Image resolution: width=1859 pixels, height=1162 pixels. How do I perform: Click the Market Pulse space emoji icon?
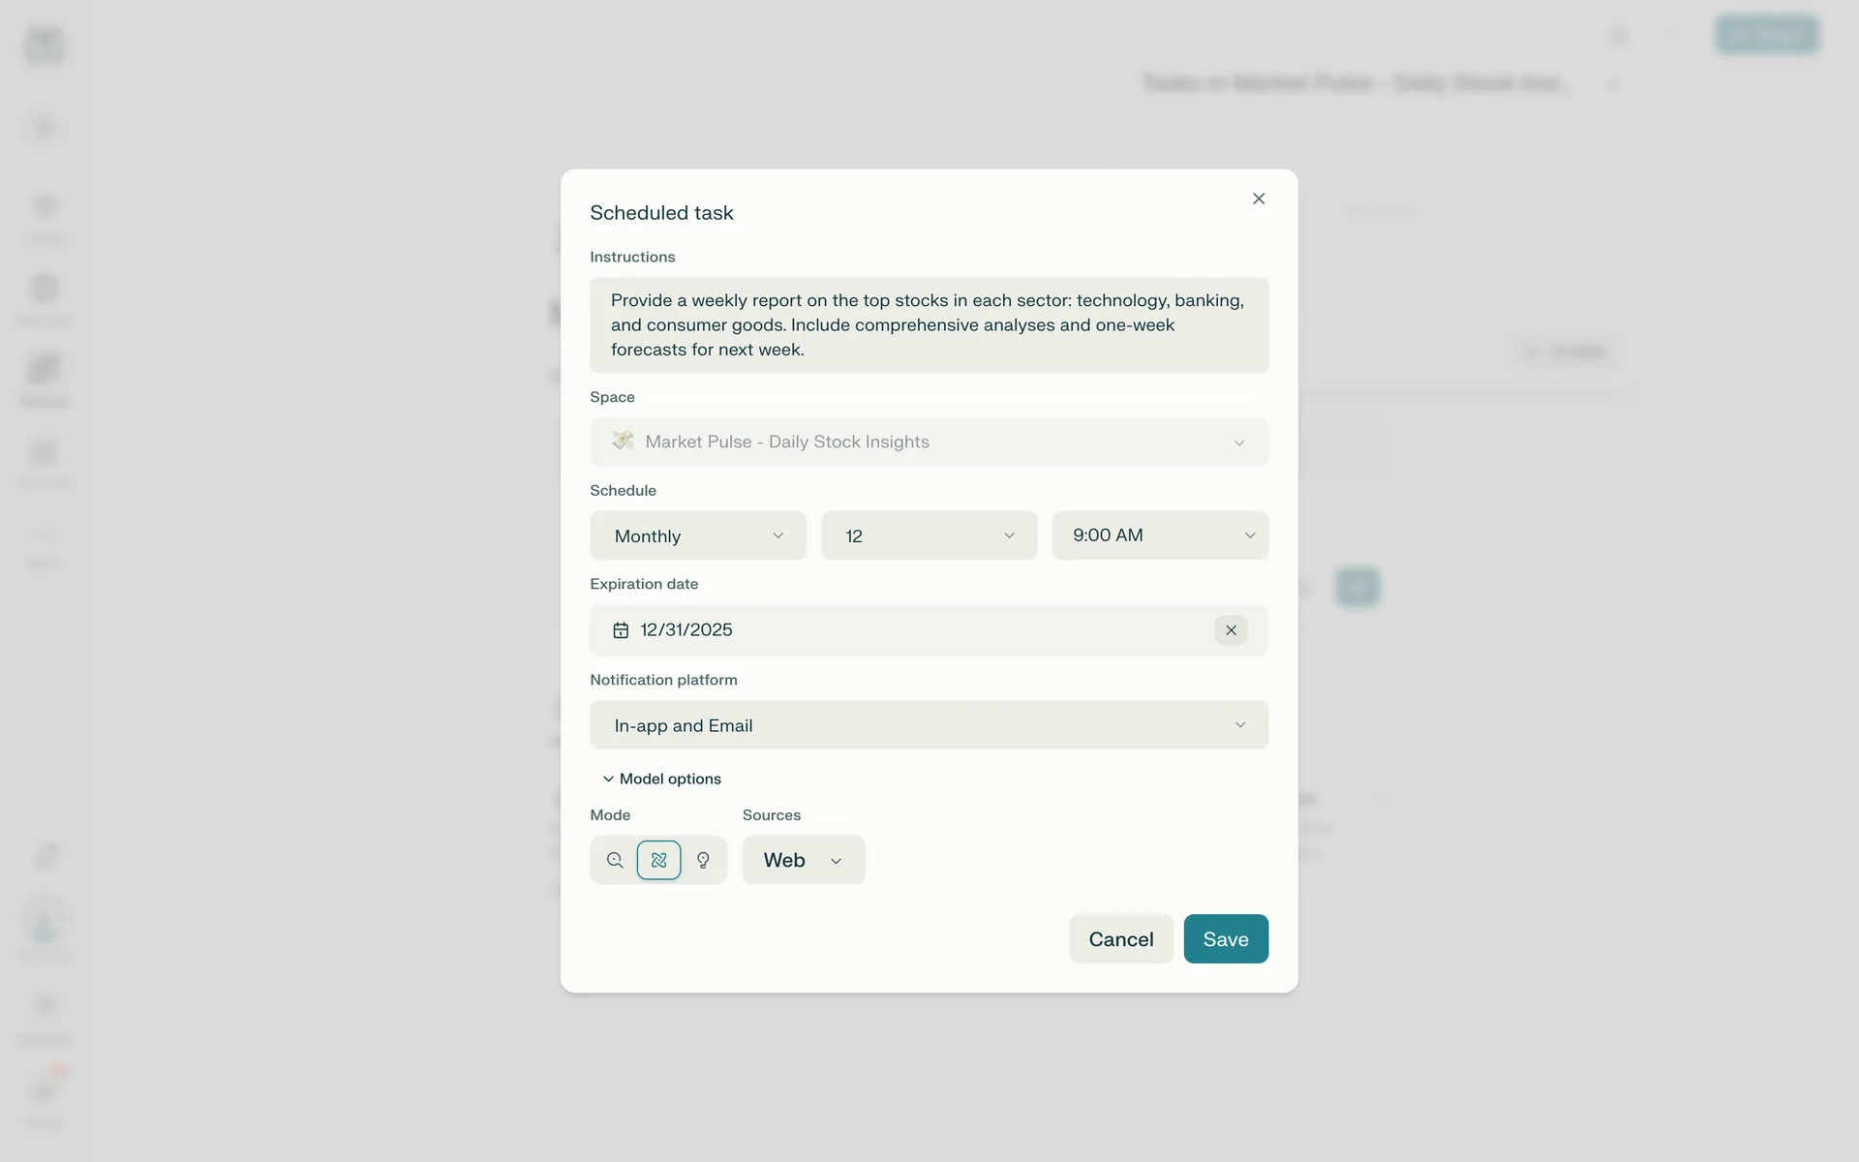[x=623, y=442]
